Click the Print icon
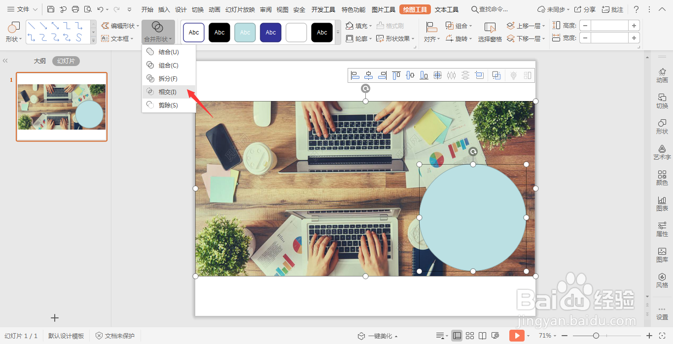673x344 pixels. (75, 9)
